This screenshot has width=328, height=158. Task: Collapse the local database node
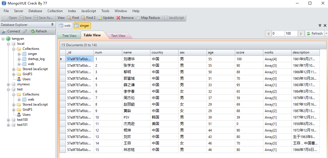point(8,44)
